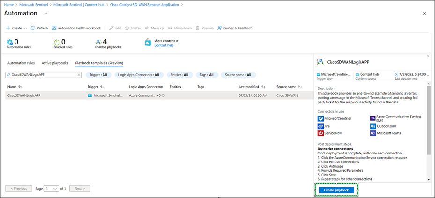435x198 pixels.
Task: Click Remove trash toolbar item
Action: tap(205, 28)
